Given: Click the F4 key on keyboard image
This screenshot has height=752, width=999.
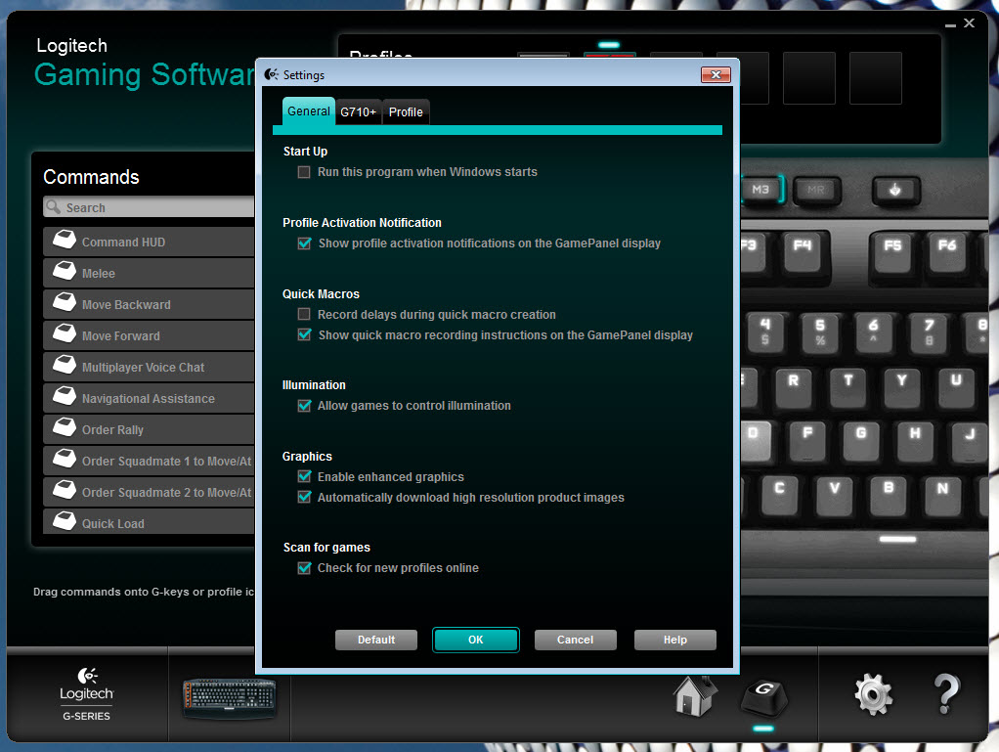Looking at the screenshot, I should (803, 251).
